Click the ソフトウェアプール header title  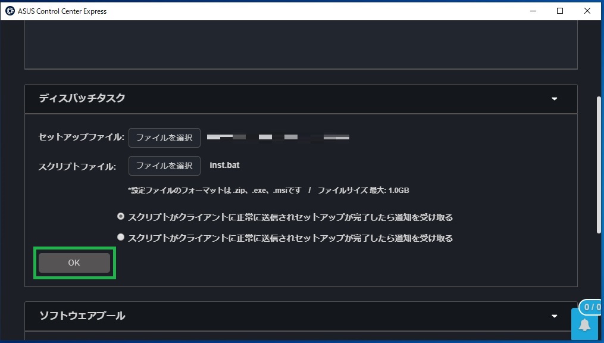[83, 316]
